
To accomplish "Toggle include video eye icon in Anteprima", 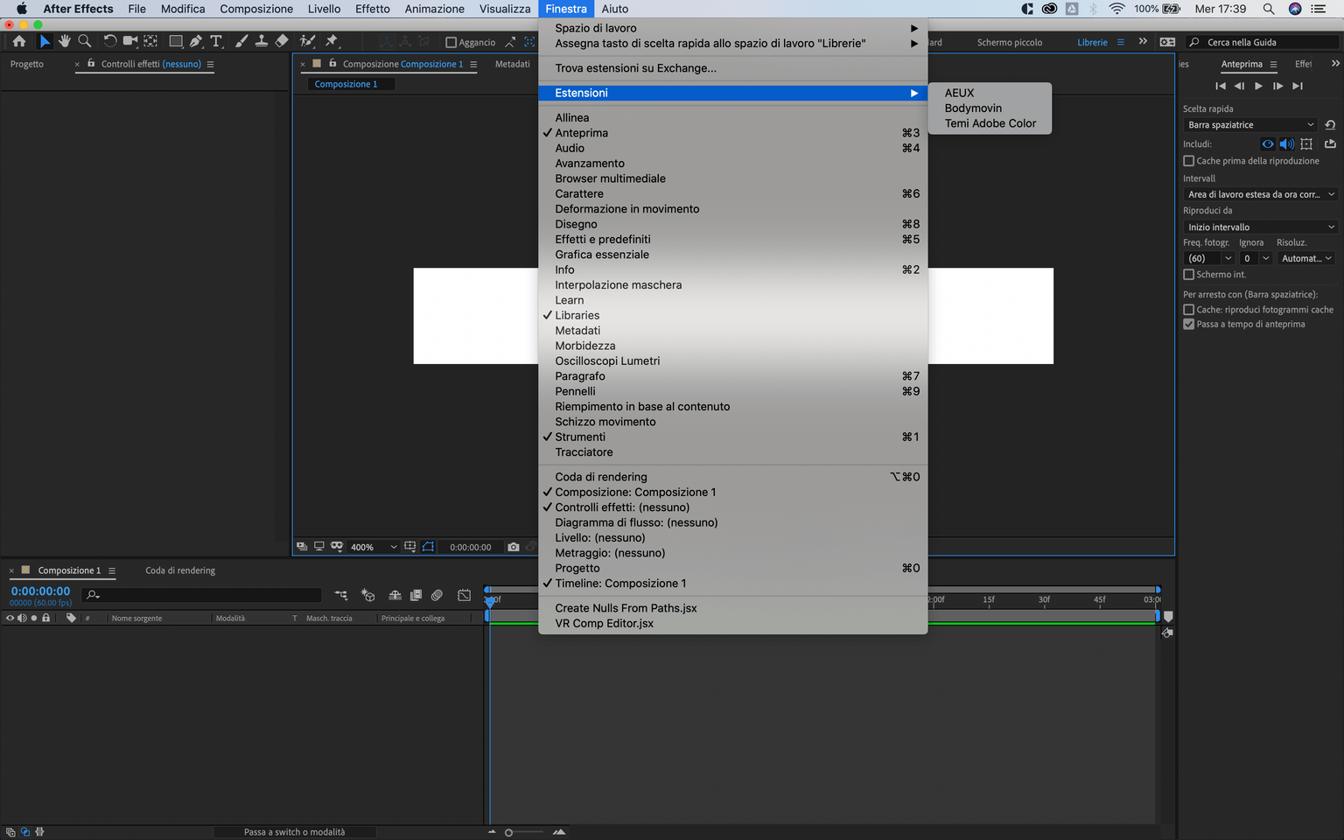I will (1268, 144).
